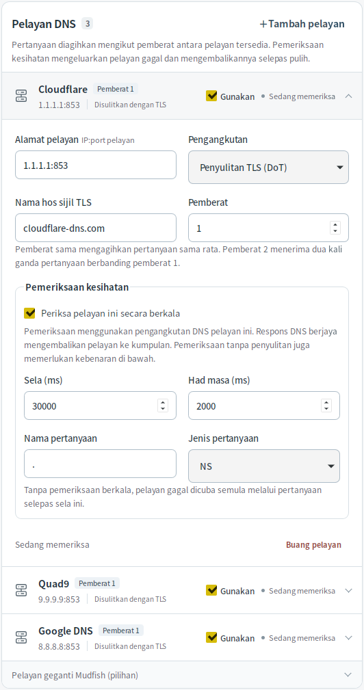Click the Google DNS server icon
Image resolution: width=364 pixels, height=690 pixels.
(x=21, y=637)
